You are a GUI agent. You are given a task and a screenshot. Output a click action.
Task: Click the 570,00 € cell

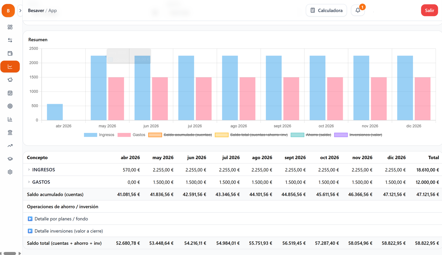(x=131, y=170)
